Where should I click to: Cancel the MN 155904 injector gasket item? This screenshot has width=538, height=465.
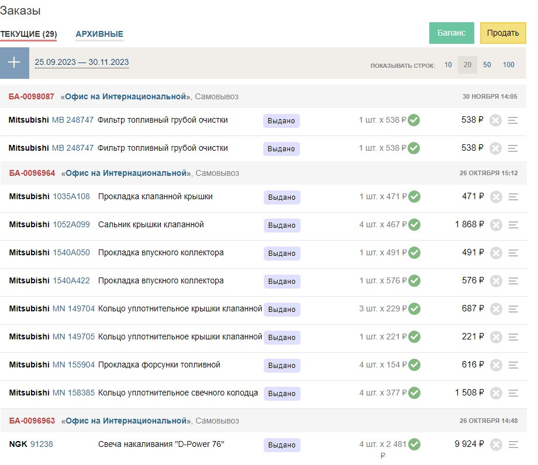coord(496,365)
